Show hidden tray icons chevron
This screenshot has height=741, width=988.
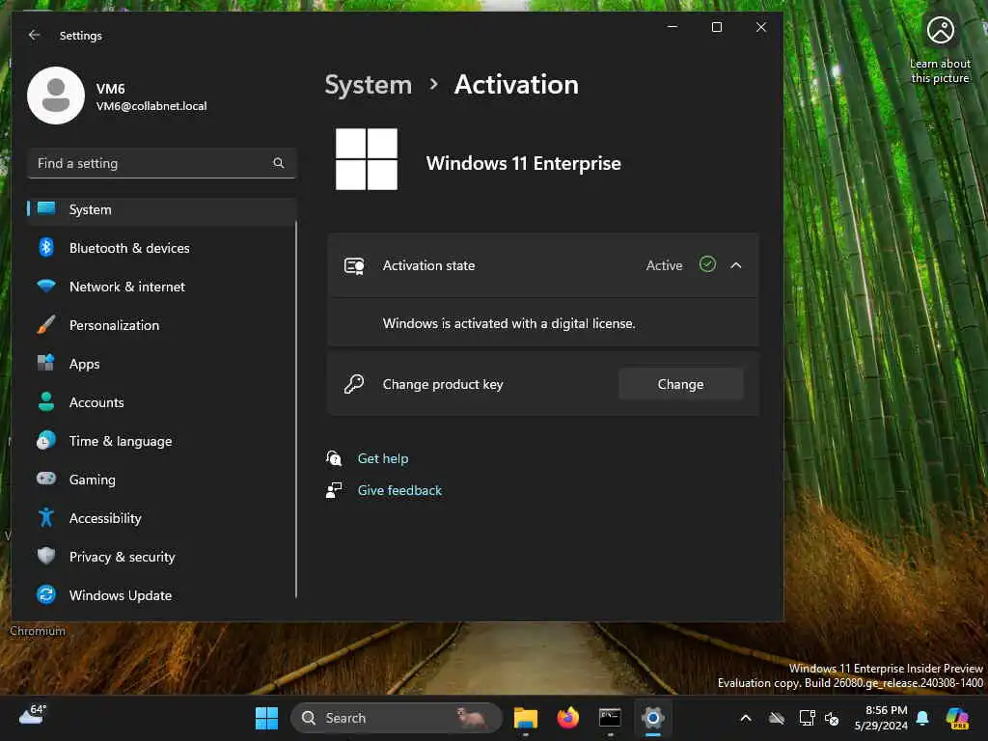click(746, 718)
